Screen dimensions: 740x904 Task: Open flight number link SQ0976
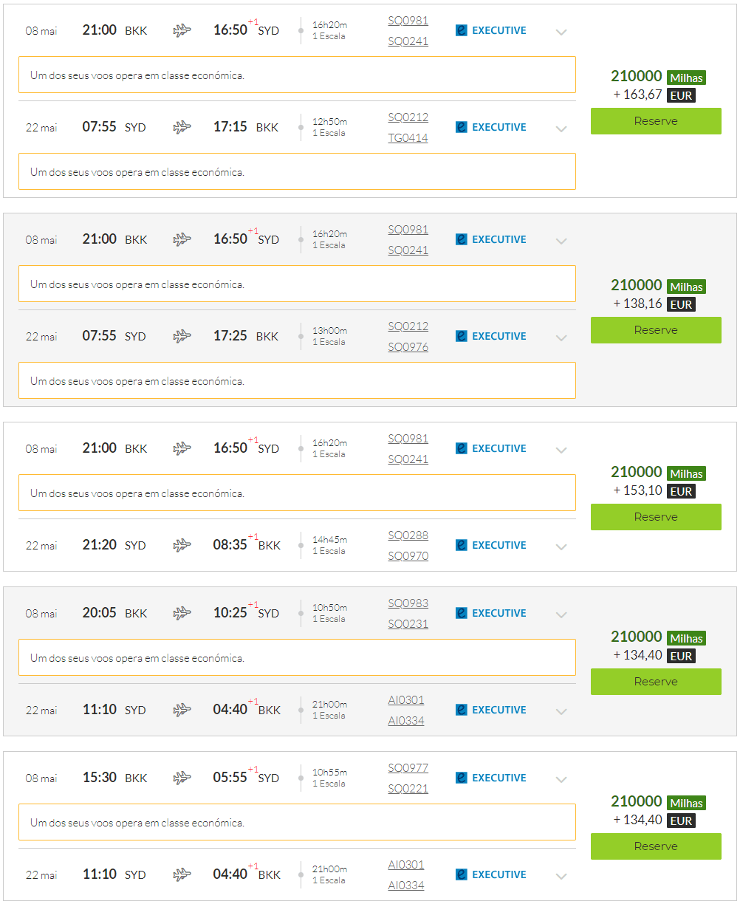pos(408,347)
